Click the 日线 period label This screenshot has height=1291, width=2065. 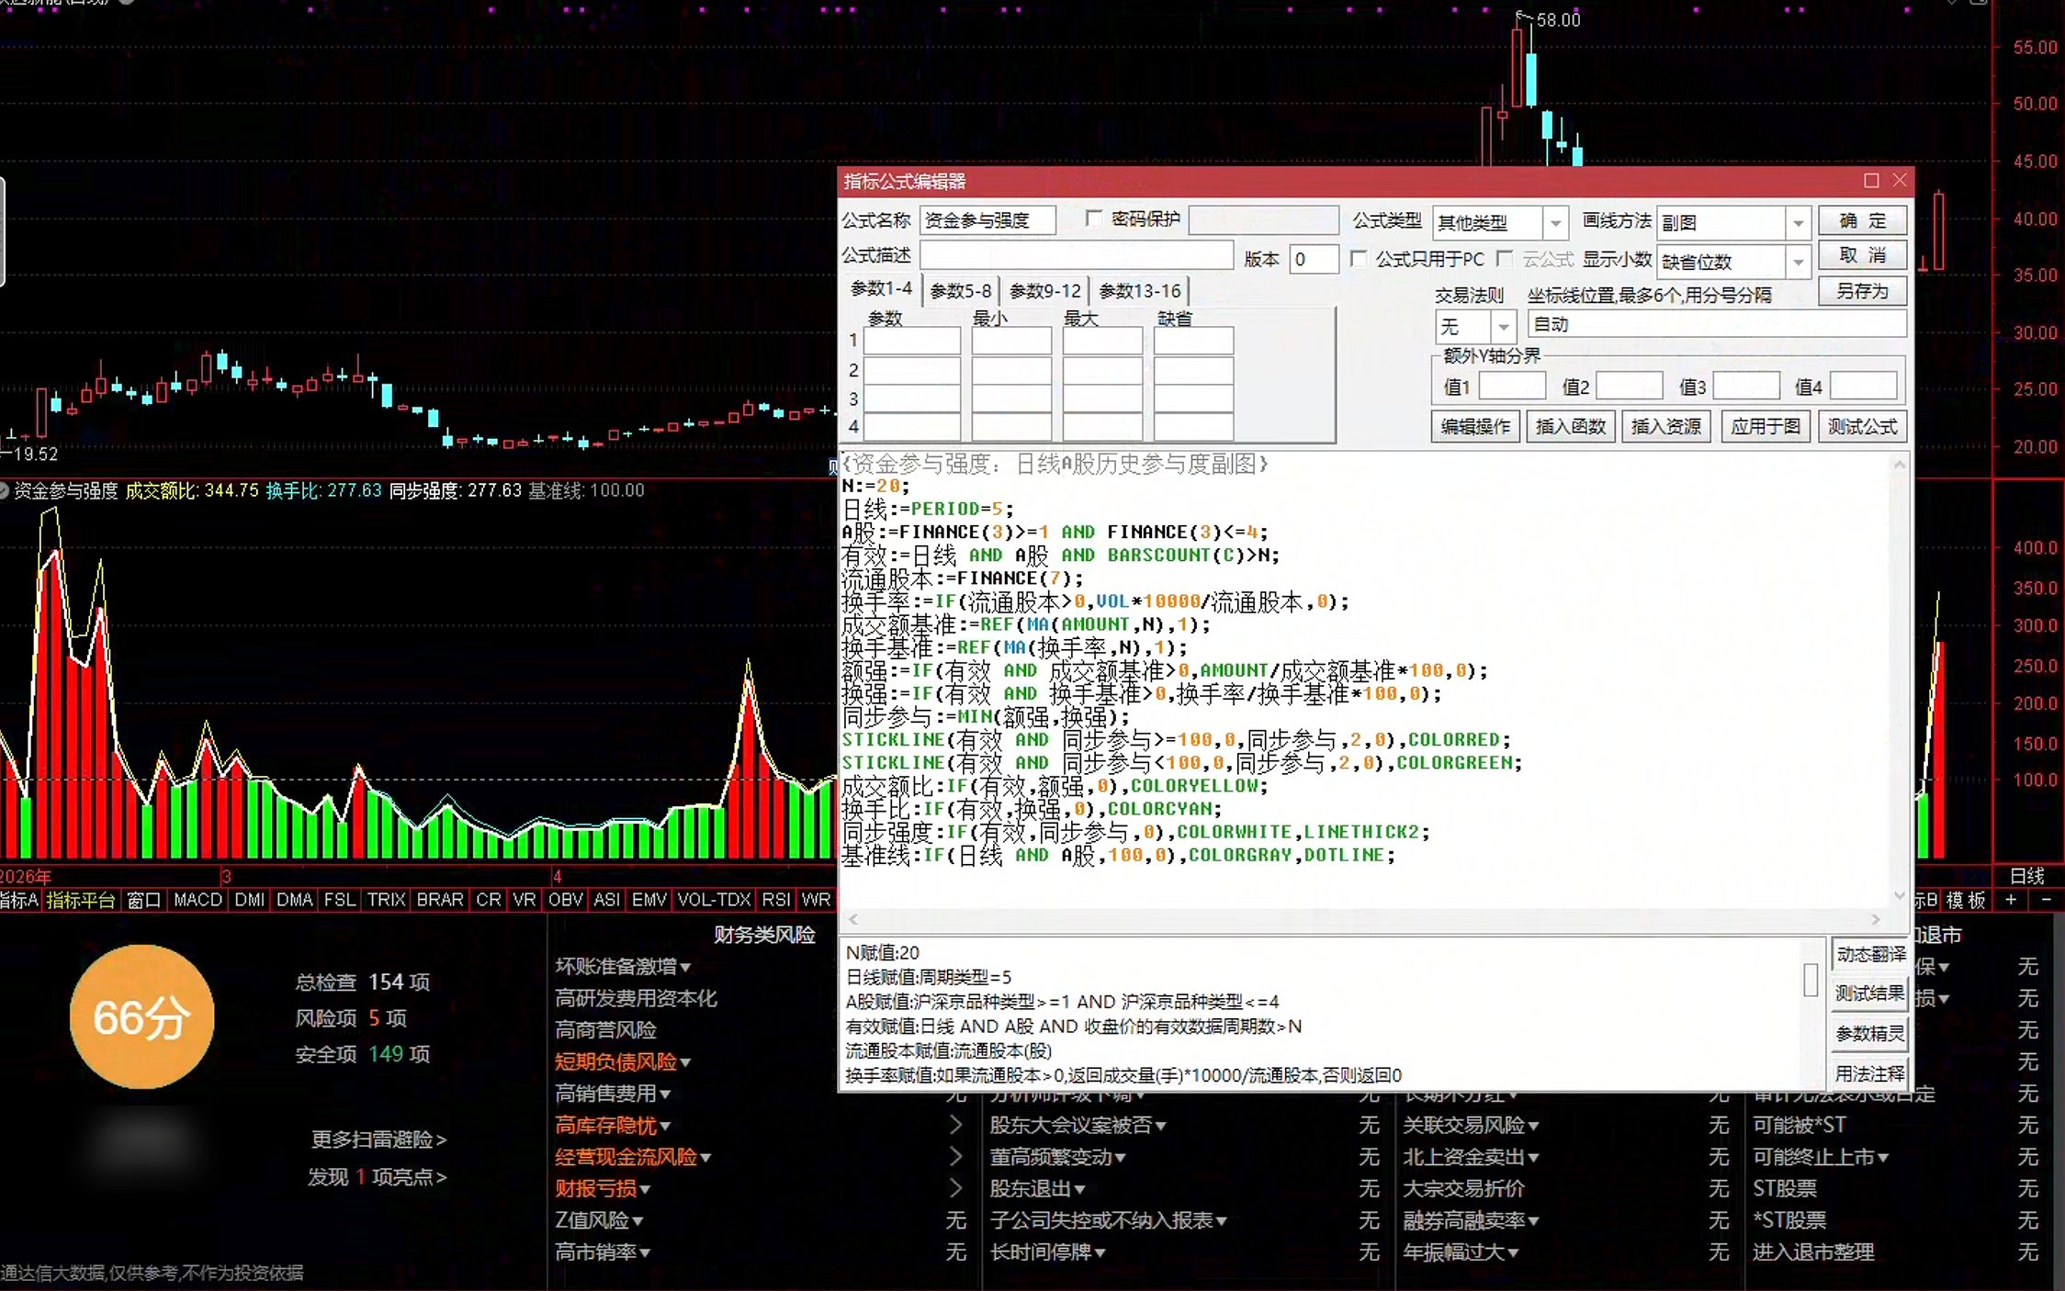pos(2026,876)
